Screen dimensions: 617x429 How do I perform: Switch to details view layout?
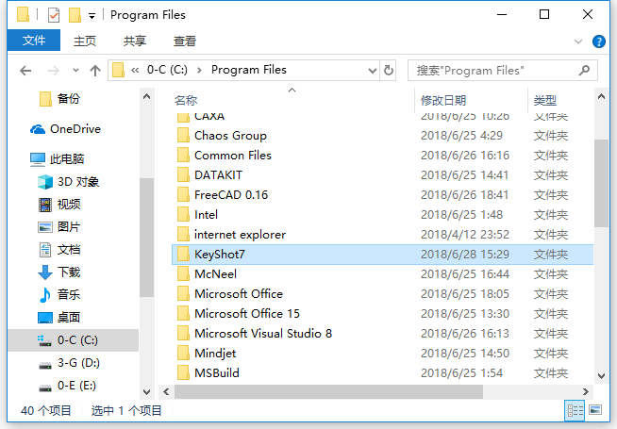click(x=575, y=411)
